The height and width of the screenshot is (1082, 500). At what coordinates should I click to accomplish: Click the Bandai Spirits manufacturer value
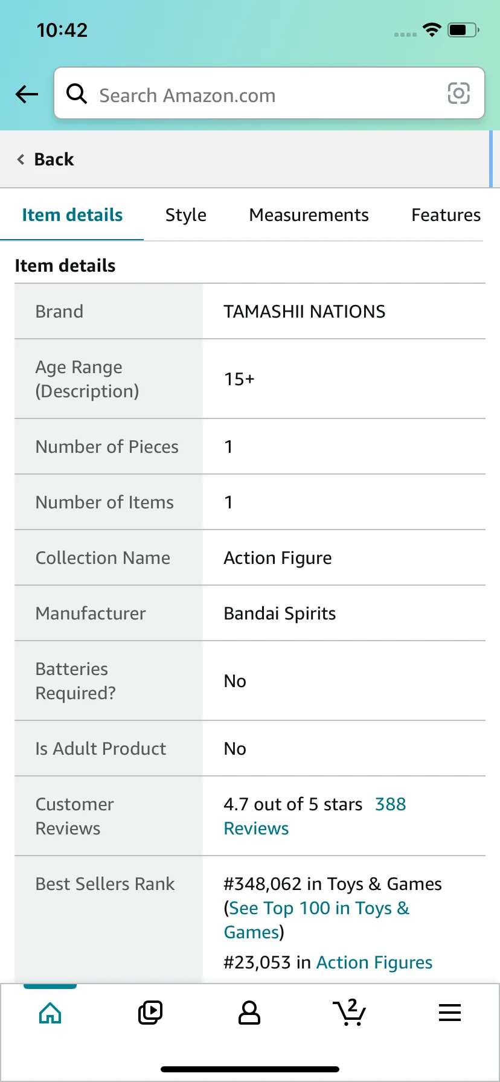[x=280, y=613]
